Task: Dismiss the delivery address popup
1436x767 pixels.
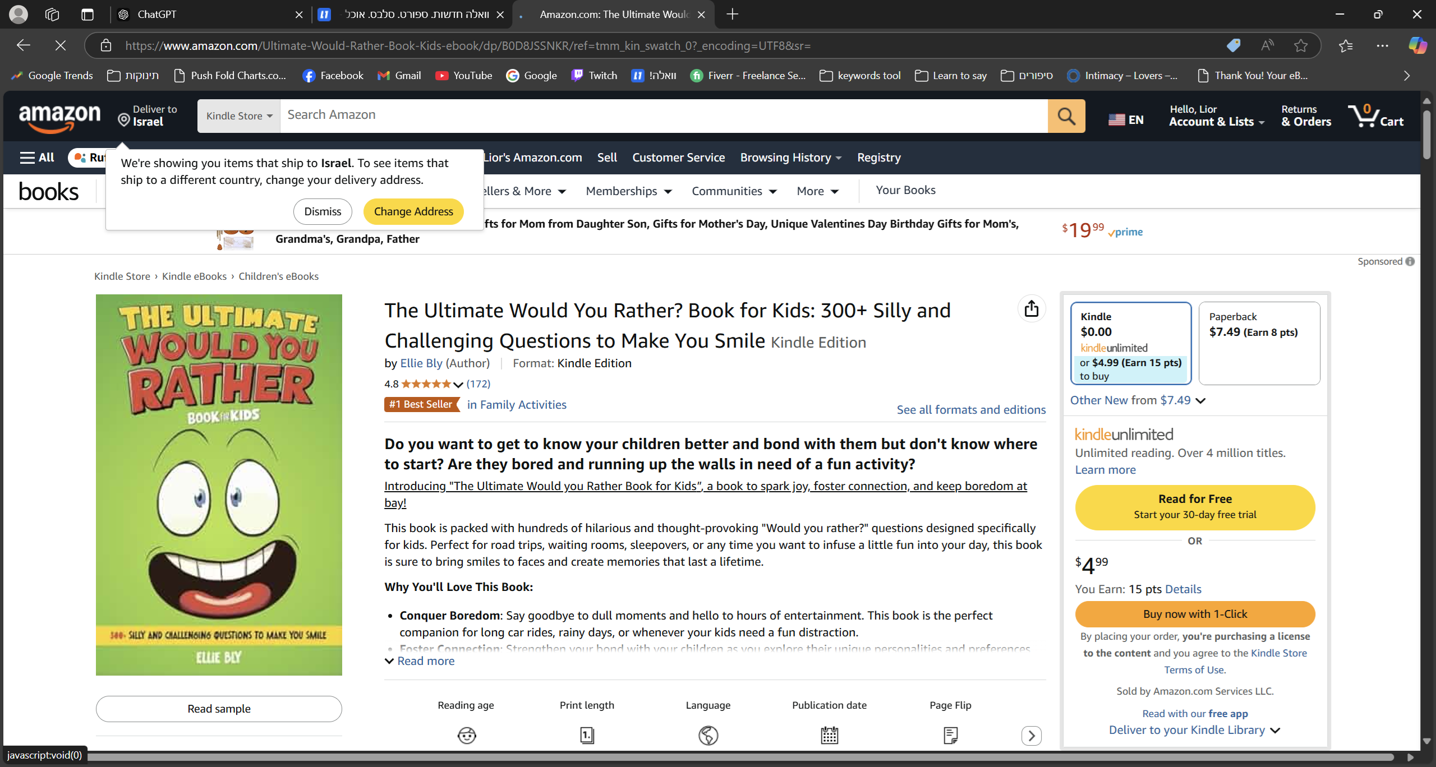Action: pos(323,211)
